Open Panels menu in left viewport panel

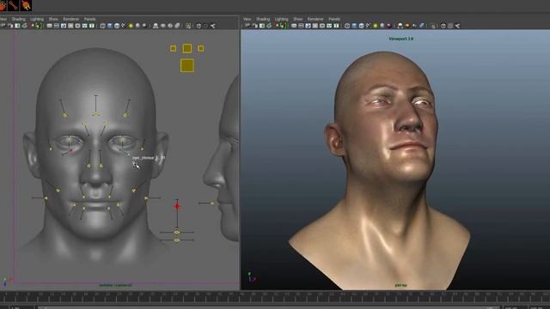pyautogui.click(x=89, y=19)
